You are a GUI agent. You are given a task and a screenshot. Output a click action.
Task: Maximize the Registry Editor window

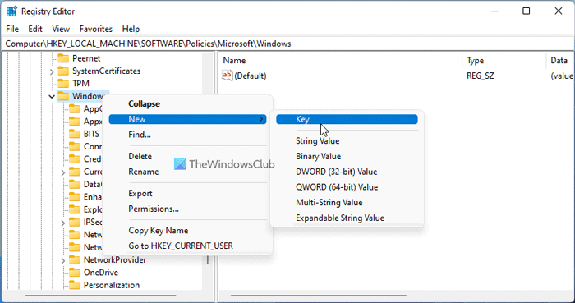pyautogui.click(x=527, y=11)
